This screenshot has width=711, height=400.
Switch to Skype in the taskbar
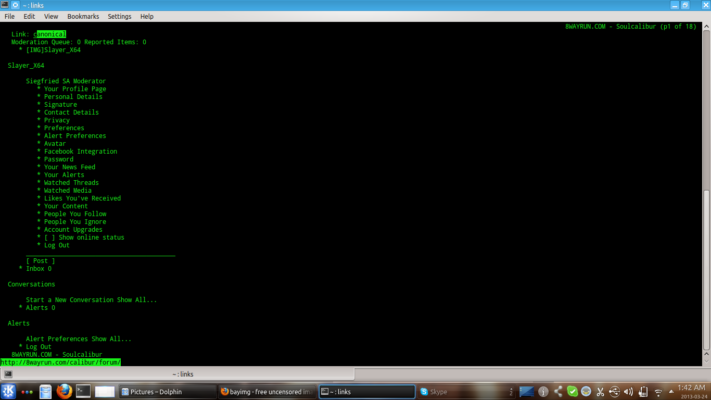(466, 392)
